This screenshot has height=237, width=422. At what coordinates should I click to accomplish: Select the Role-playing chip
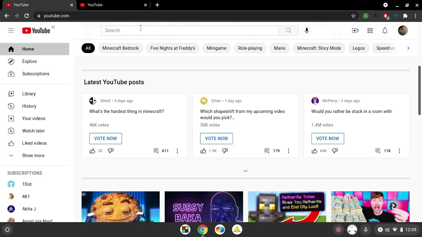point(250,48)
